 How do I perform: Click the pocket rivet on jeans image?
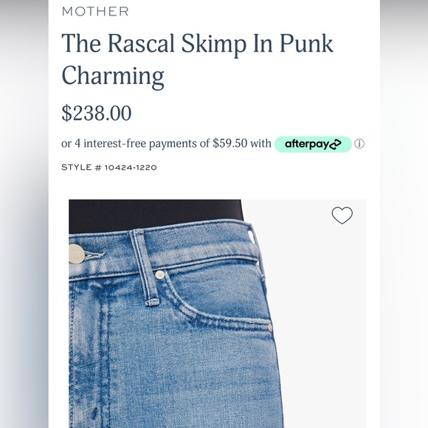(159, 275)
